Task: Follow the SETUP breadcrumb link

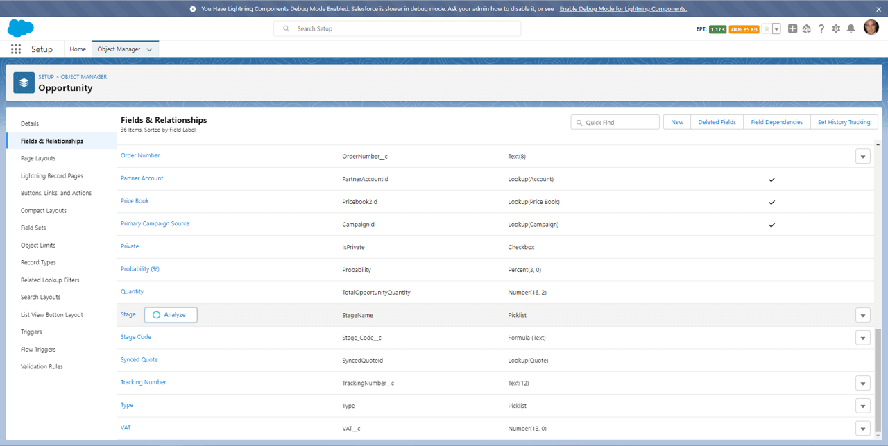Action: pos(46,77)
